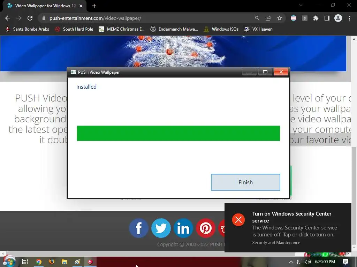Click Chrome's forward navigation arrow
This screenshot has width=357, height=267.
19,18
